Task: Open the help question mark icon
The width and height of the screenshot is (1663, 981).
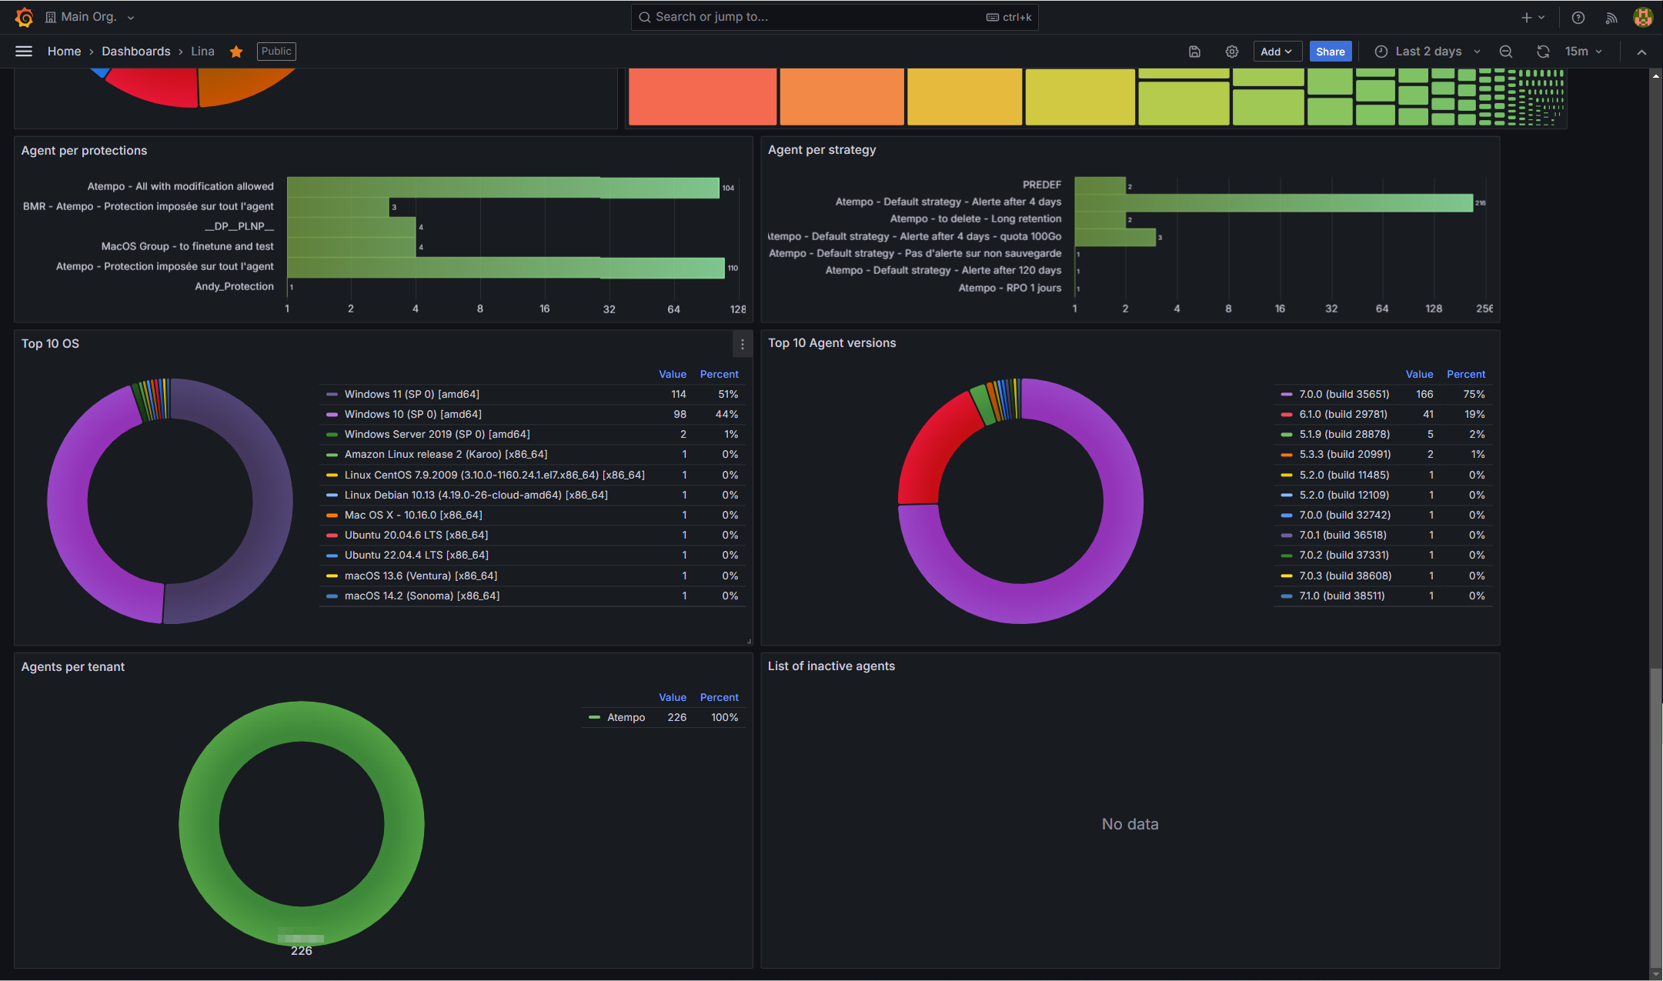Action: (x=1578, y=18)
